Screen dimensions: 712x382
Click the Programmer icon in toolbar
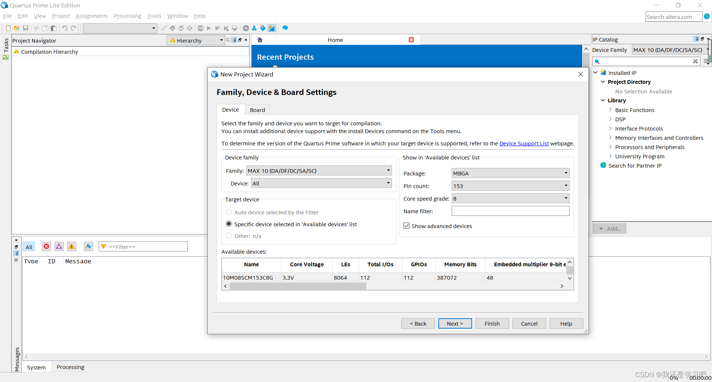point(263,28)
